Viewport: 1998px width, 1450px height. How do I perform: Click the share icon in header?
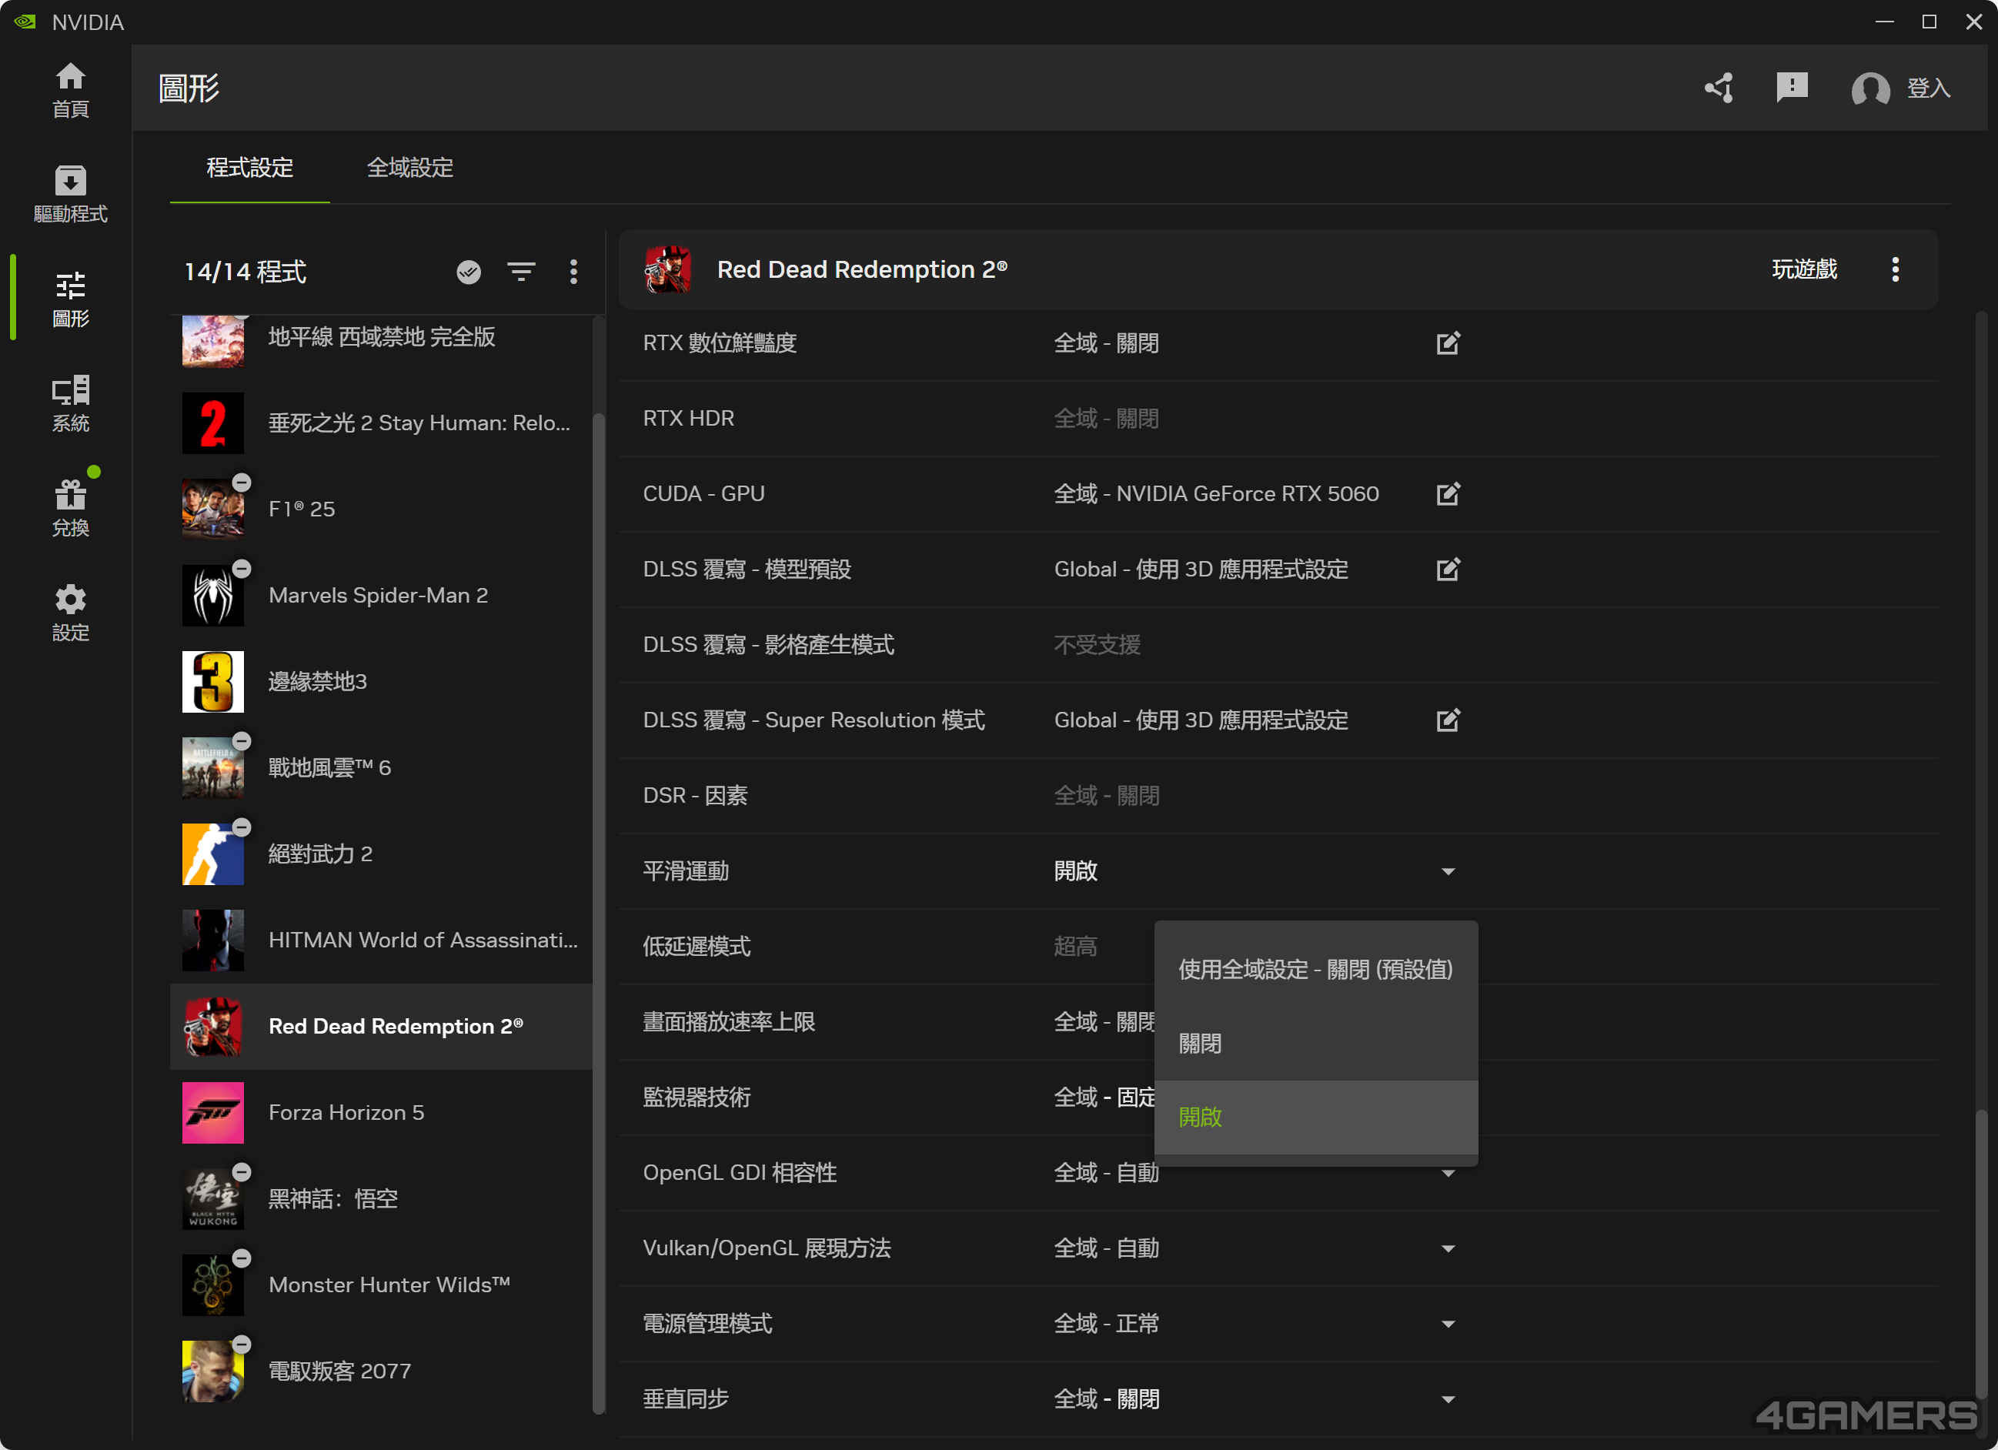1719,87
